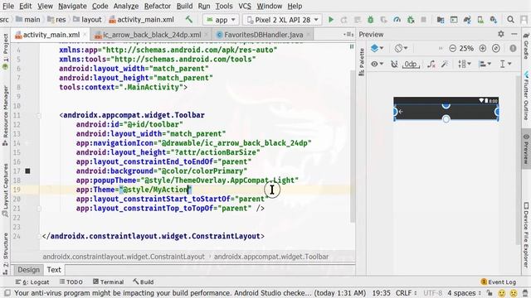Run the app with the green play button
This screenshot has width=531, height=298.
[331, 20]
